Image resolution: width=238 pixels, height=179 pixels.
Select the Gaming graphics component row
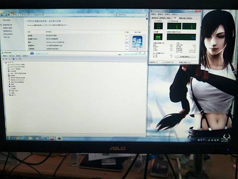78,45
